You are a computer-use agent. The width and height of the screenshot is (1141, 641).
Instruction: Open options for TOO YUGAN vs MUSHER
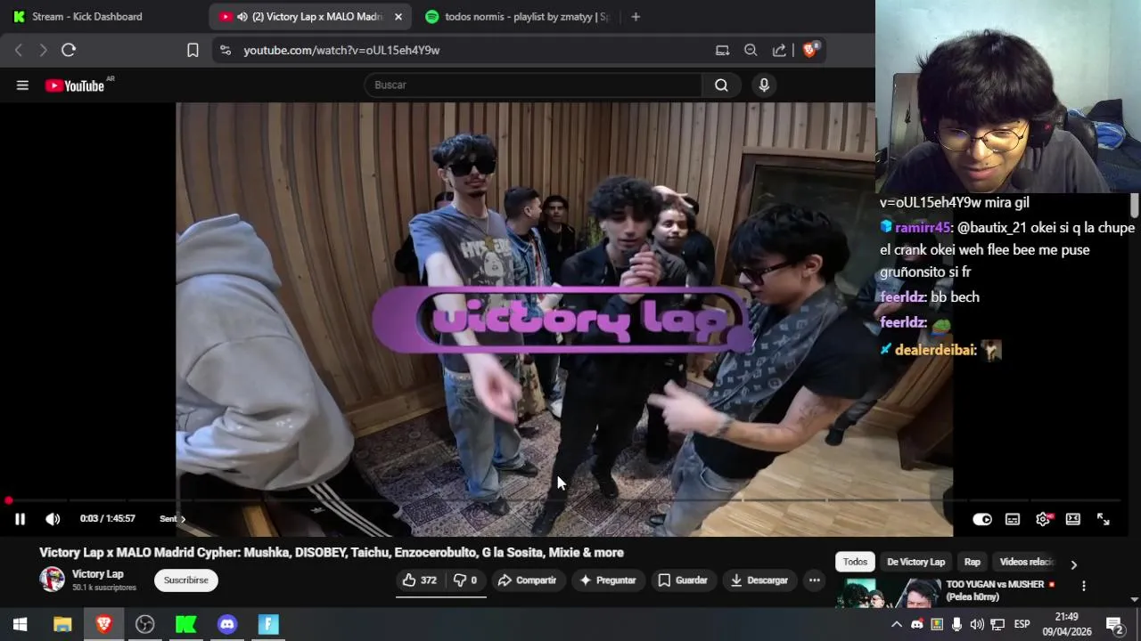click(x=1084, y=586)
